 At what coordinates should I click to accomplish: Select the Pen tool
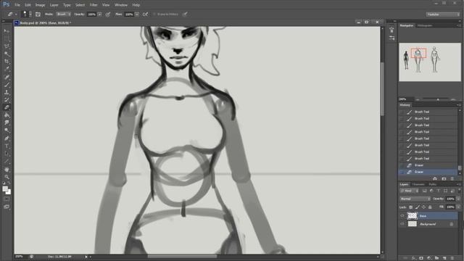tap(7, 138)
